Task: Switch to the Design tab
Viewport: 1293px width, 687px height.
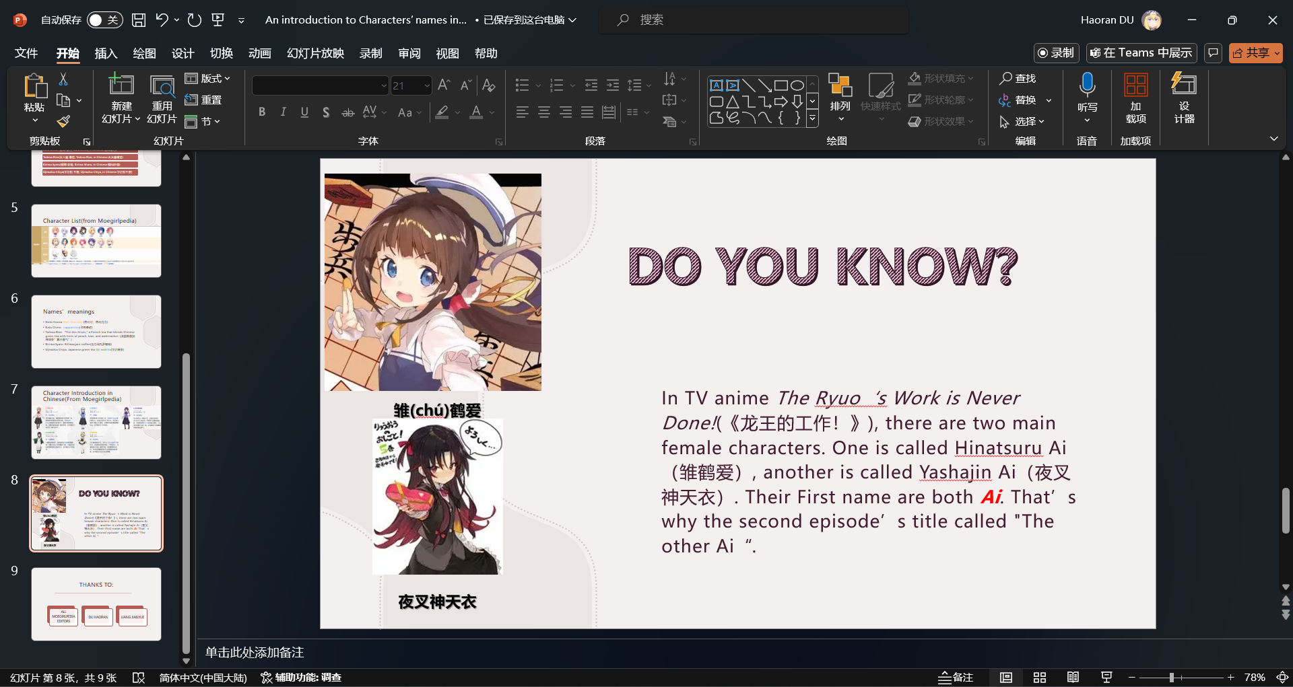Action: point(183,53)
